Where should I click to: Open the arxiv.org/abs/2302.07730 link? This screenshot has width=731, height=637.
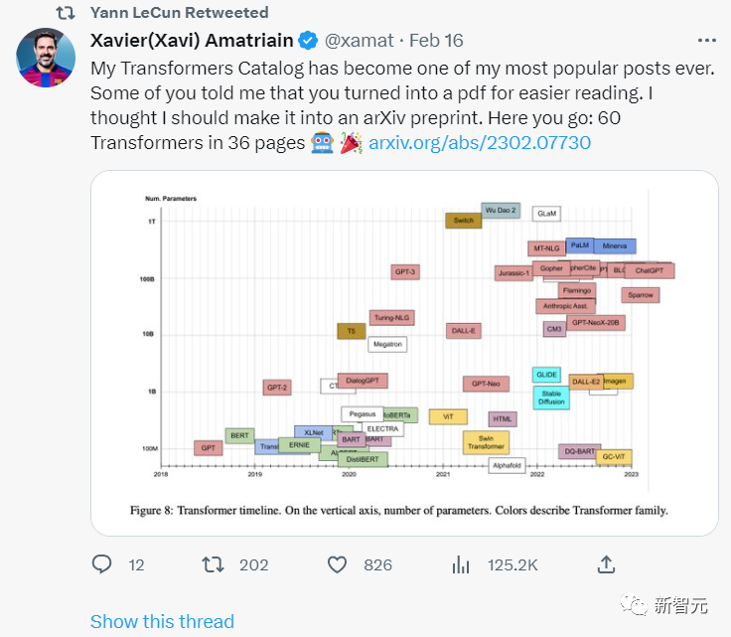480,142
